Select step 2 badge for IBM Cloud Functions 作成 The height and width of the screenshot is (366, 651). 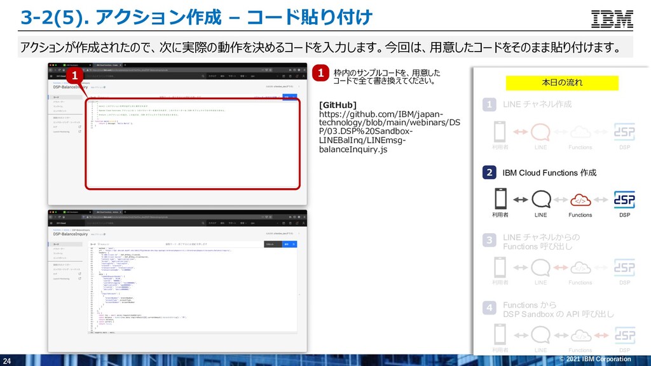coord(489,173)
